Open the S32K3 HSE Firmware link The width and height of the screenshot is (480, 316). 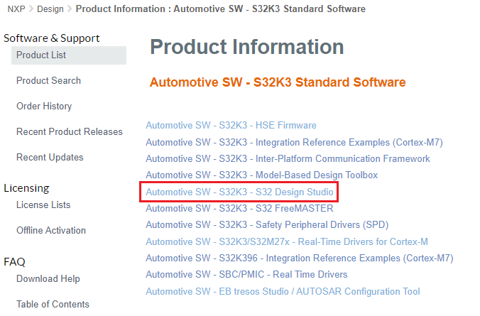231,126
